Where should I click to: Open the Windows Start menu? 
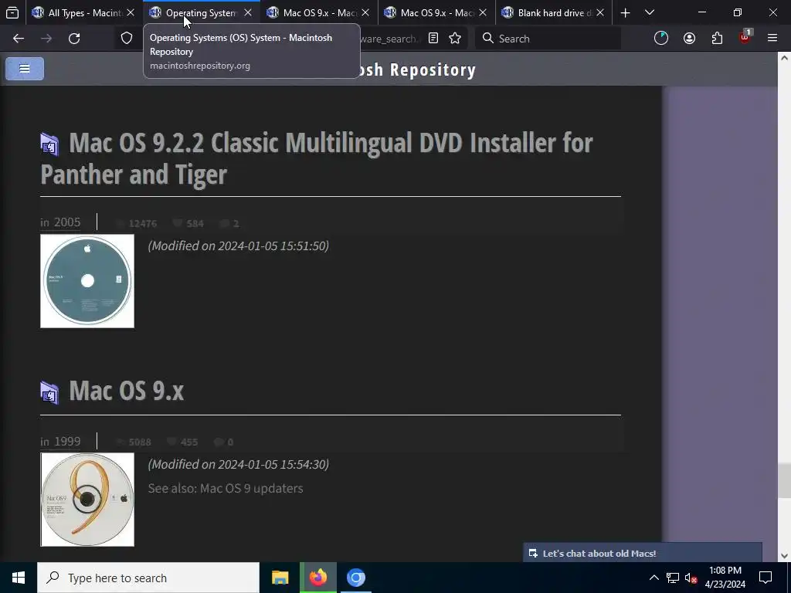[x=19, y=578]
